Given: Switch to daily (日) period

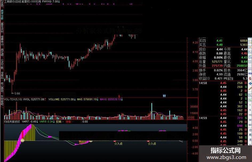Looking at the screenshot, I should tap(250, 130).
